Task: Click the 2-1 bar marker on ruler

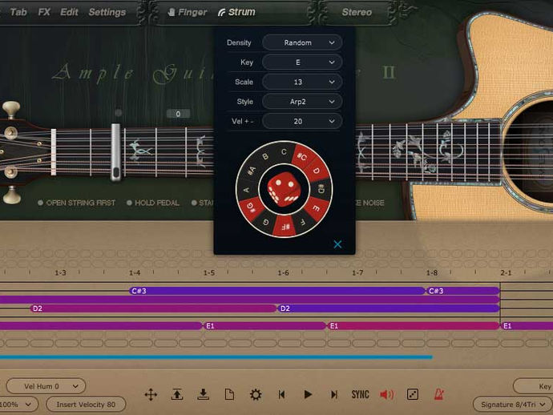Action: click(506, 273)
